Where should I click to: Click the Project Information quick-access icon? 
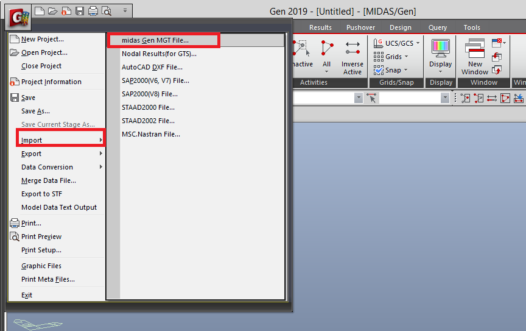[x=66, y=11]
